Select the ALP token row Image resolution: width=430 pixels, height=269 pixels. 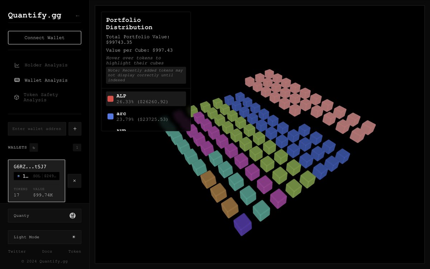146,99
